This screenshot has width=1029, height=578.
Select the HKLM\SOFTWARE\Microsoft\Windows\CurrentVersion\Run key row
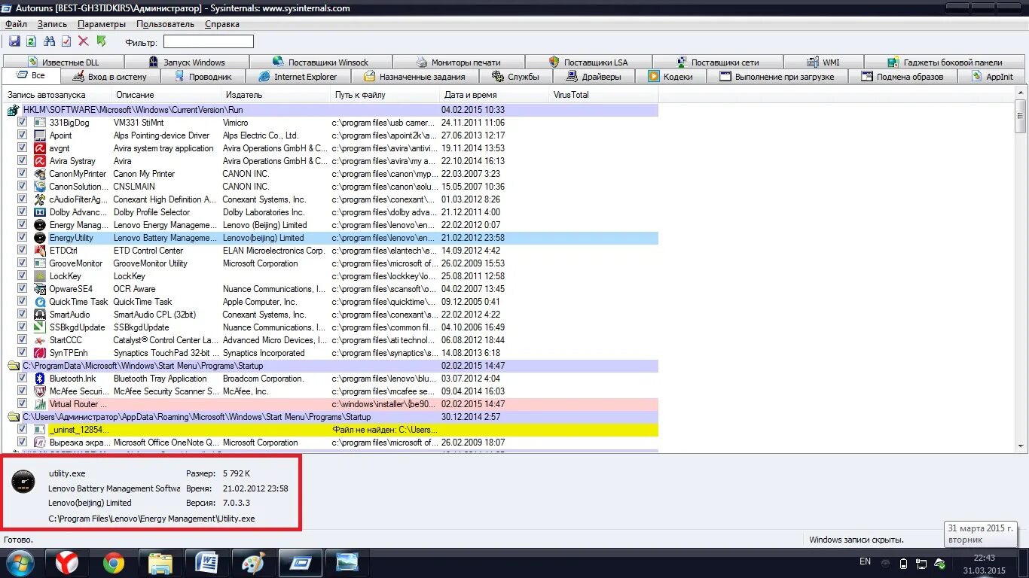331,110
